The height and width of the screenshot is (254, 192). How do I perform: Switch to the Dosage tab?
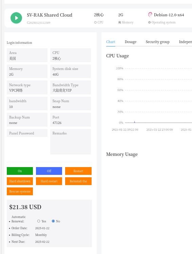131,42
